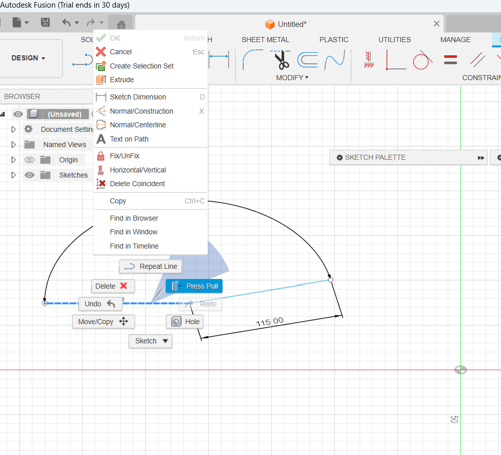The image size is (501, 455).
Task: Expand the Document Settings tree node
Action: (13, 129)
